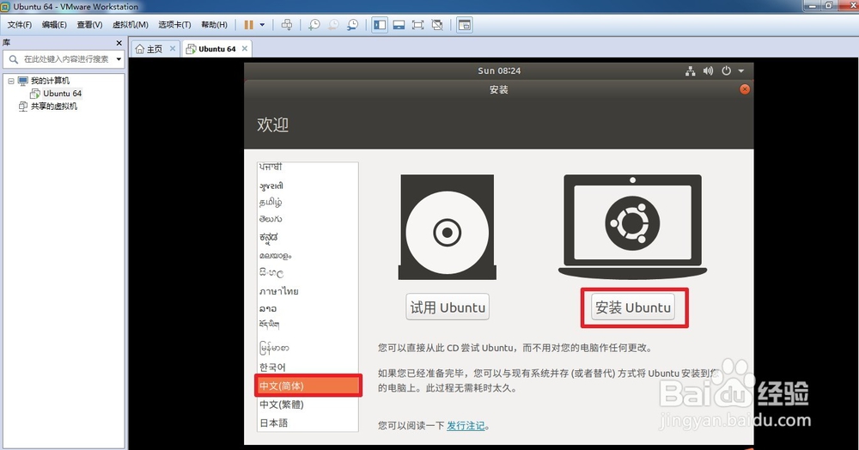Viewport: 859px width, 450px height.
Task: Select ગુજરાતી in the language list
Action: pos(308,186)
